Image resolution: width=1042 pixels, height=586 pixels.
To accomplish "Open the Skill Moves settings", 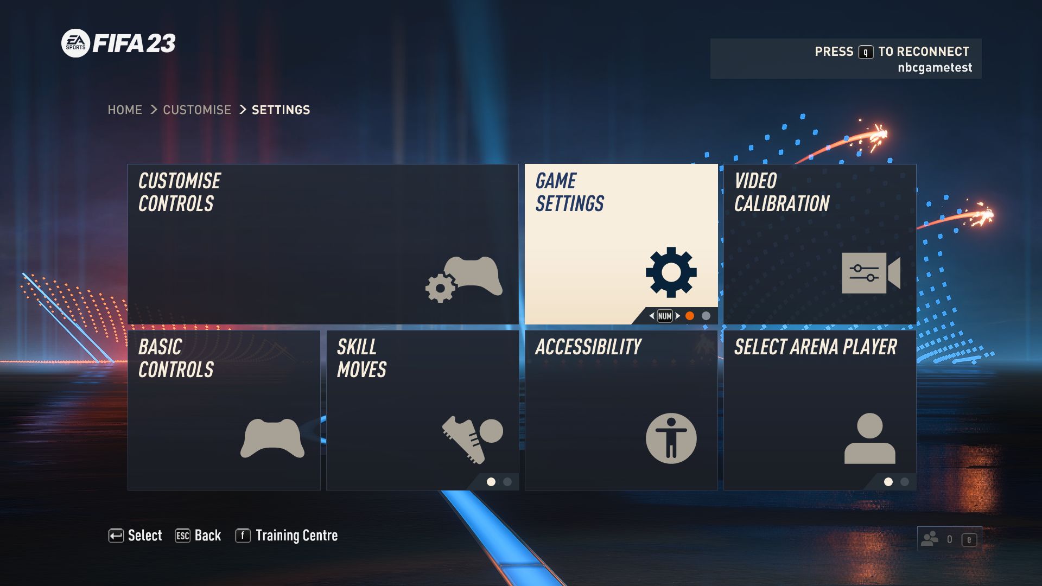I will pyautogui.click(x=422, y=410).
